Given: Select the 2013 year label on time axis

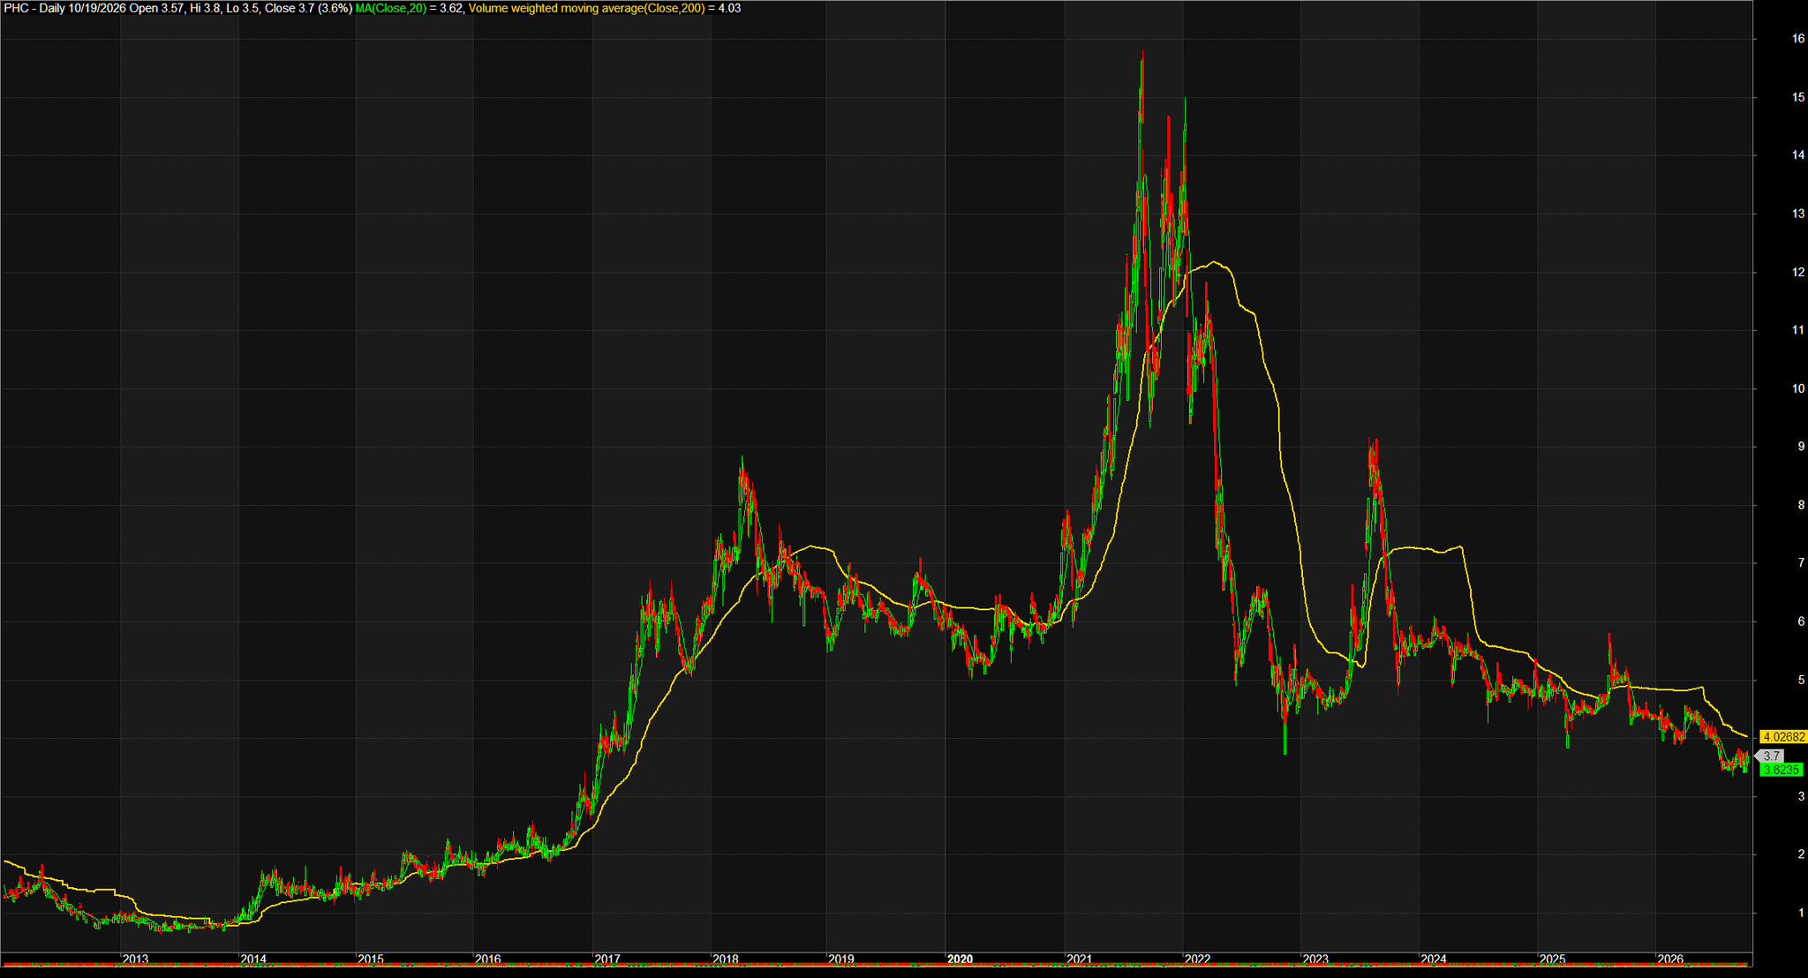Looking at the screenshot, I should tap(135, 959).
